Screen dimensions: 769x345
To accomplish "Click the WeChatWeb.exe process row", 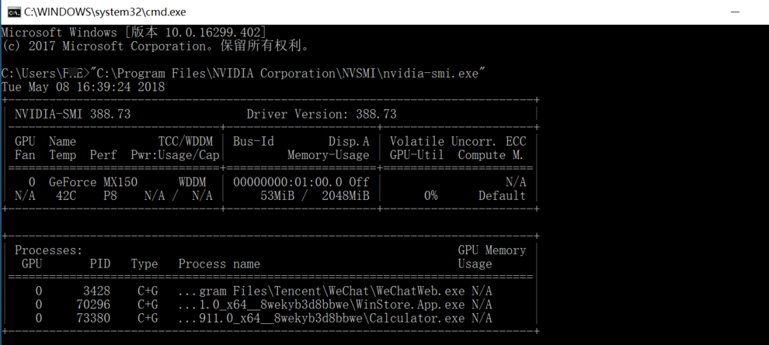I will pyautogui.click(x=322, y=291).
